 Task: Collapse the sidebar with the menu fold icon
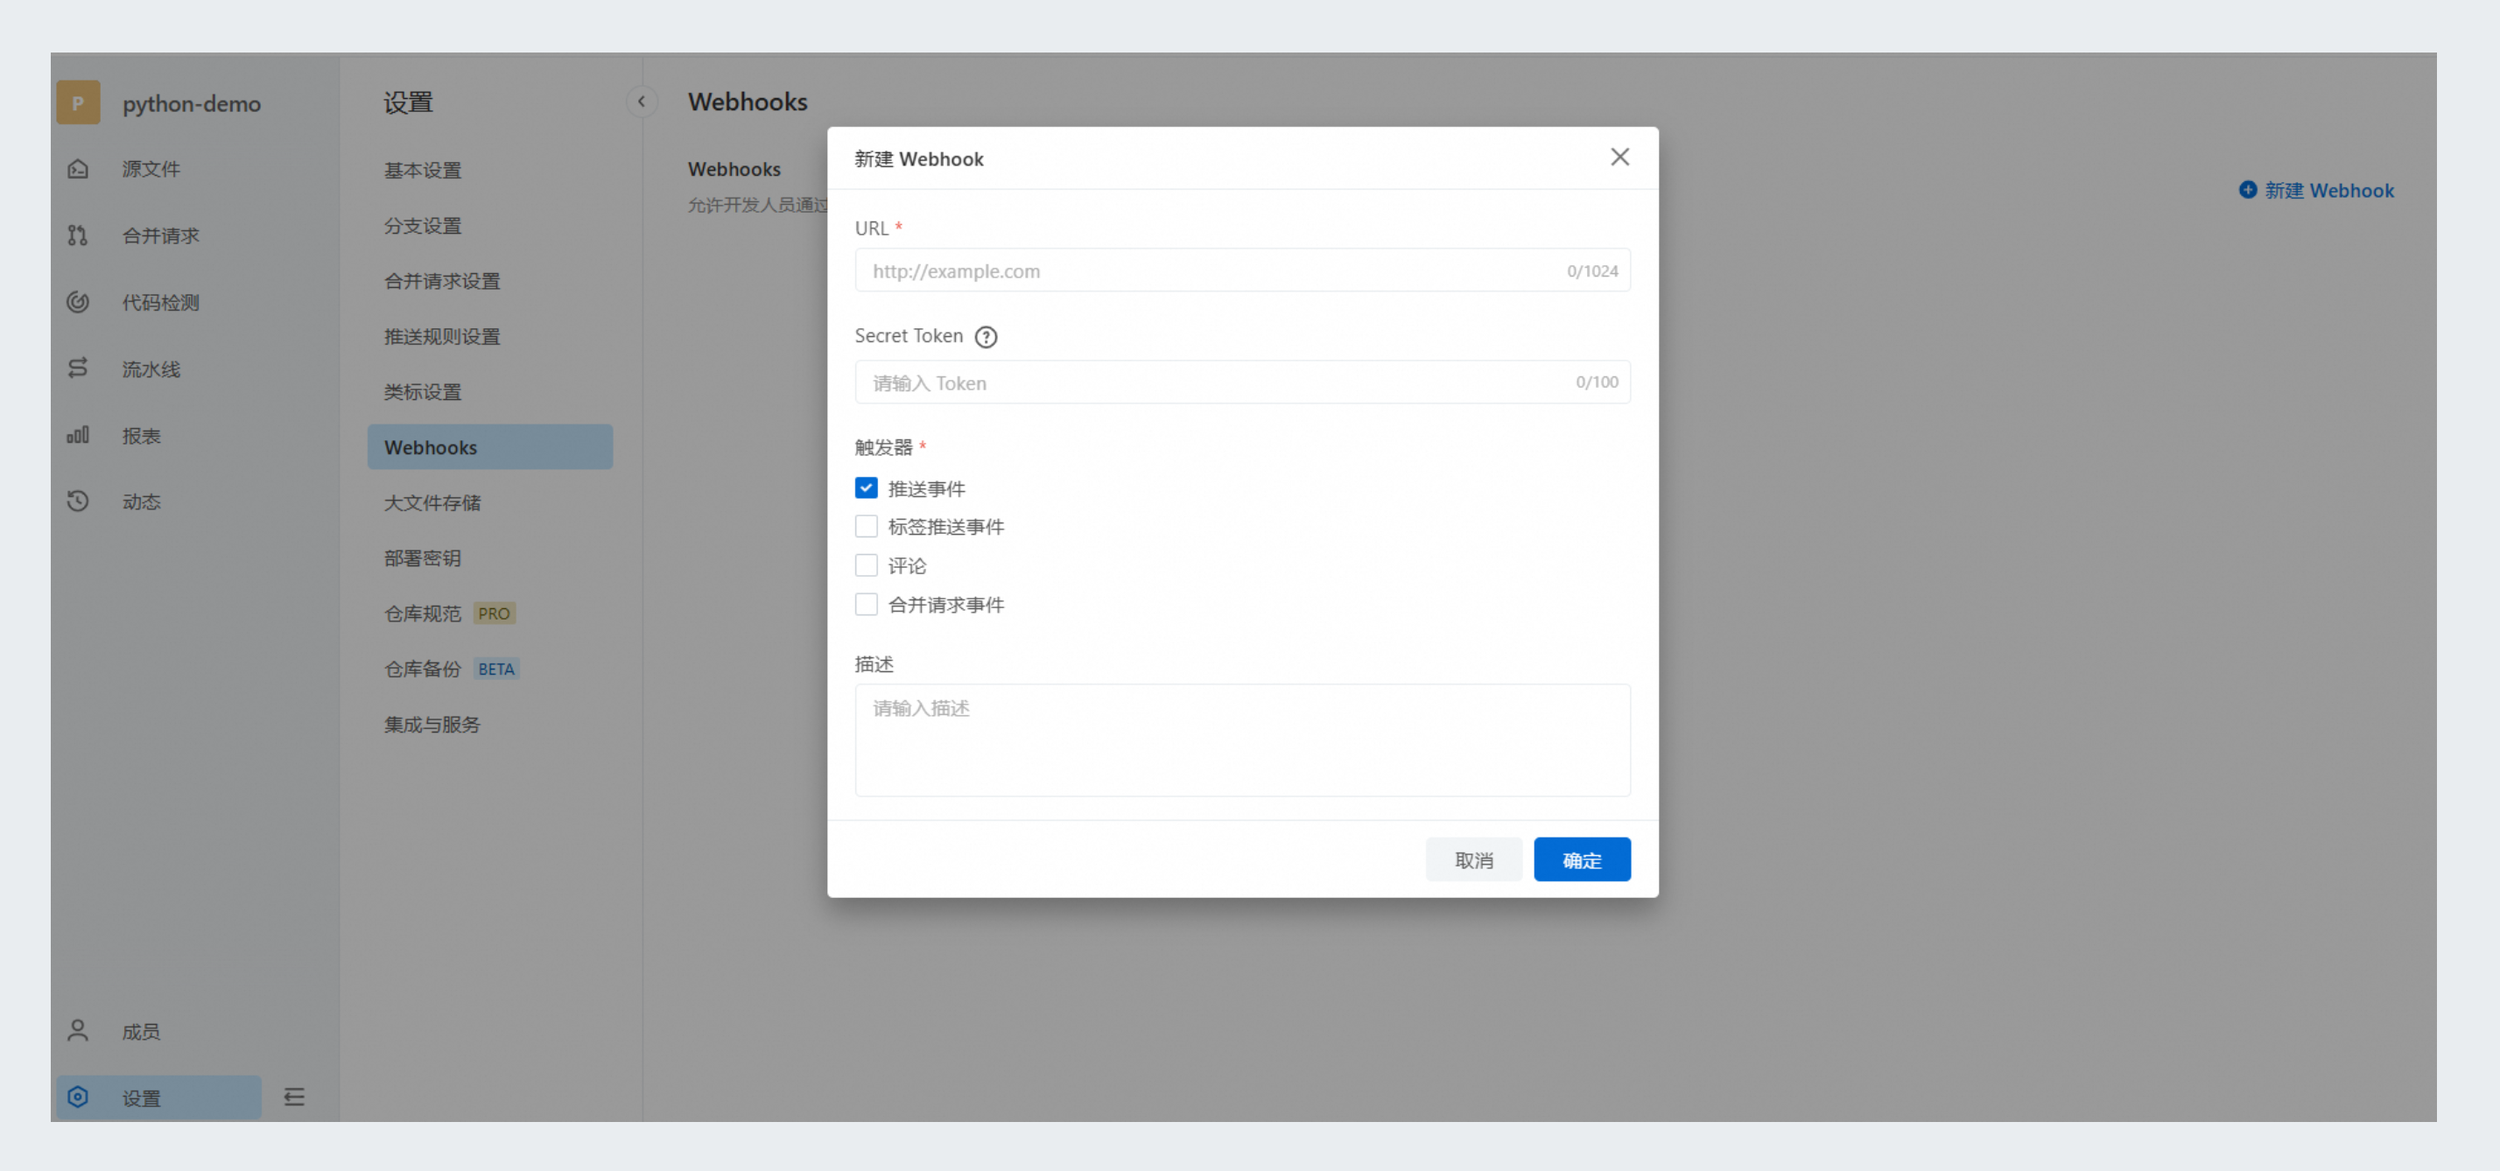click(294, 1097)
